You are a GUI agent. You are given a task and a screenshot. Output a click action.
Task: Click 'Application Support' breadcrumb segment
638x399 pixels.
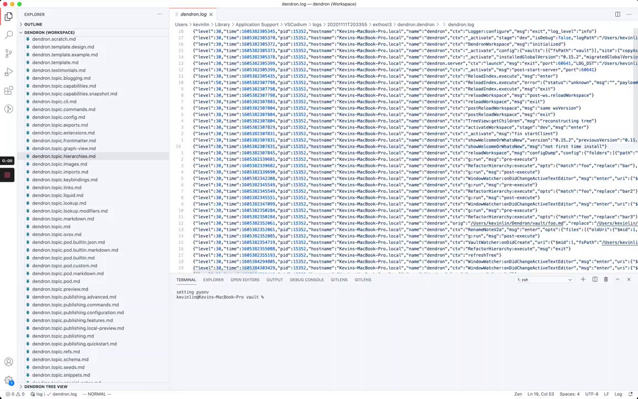257,24
